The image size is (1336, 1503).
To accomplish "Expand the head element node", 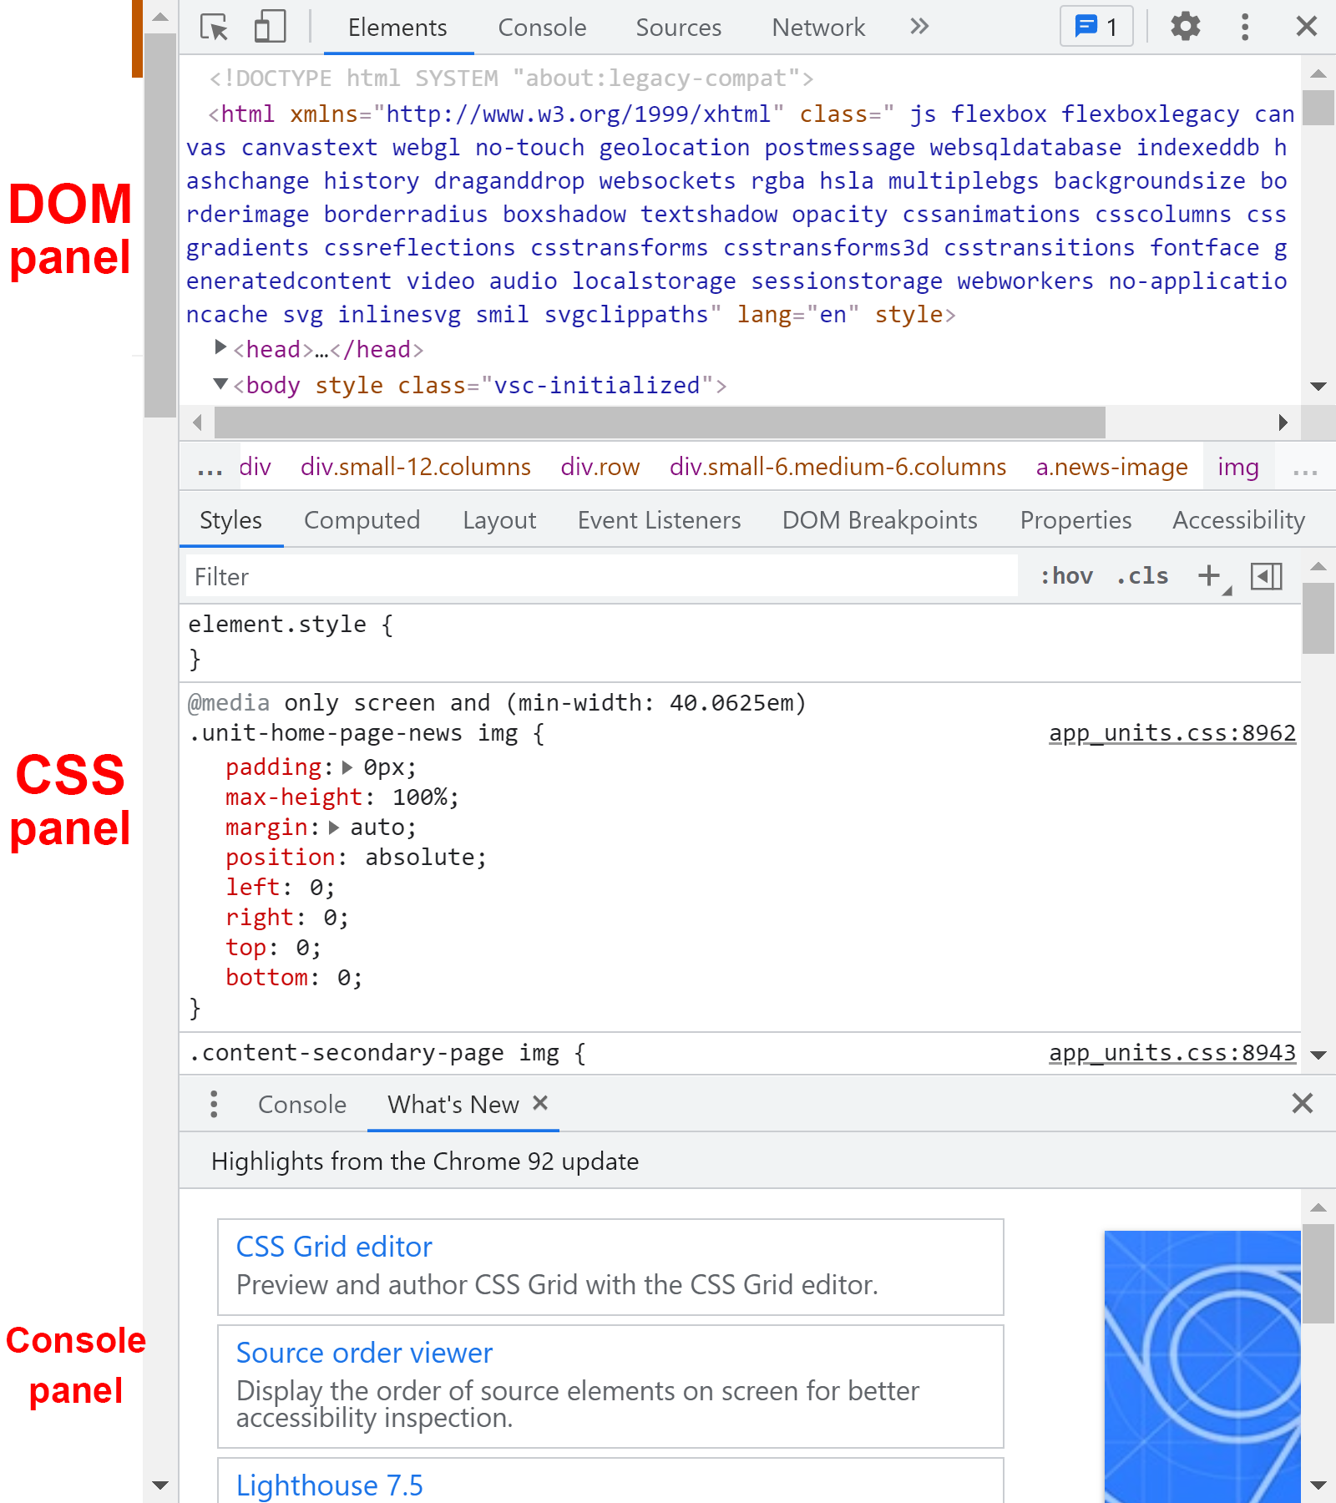I will (220, 347).
